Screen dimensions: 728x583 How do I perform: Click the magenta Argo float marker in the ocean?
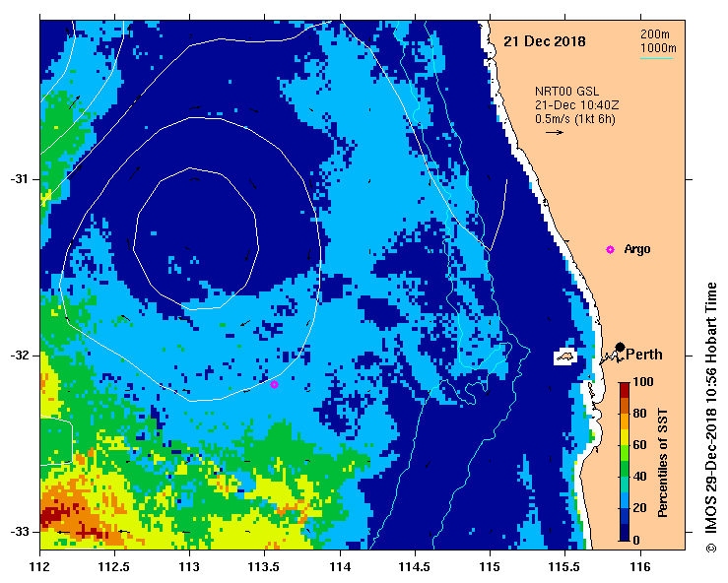click(x=275, y=384)
